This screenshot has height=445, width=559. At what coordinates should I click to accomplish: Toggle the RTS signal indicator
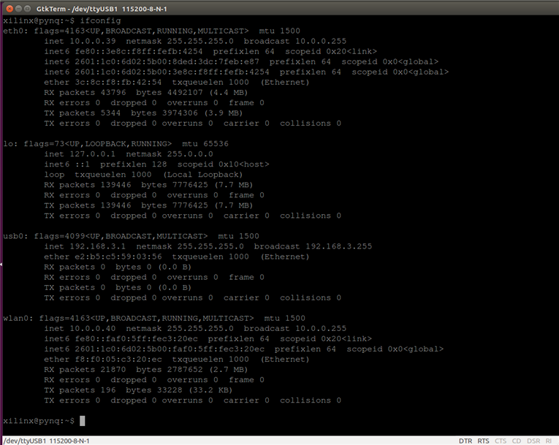484,441
